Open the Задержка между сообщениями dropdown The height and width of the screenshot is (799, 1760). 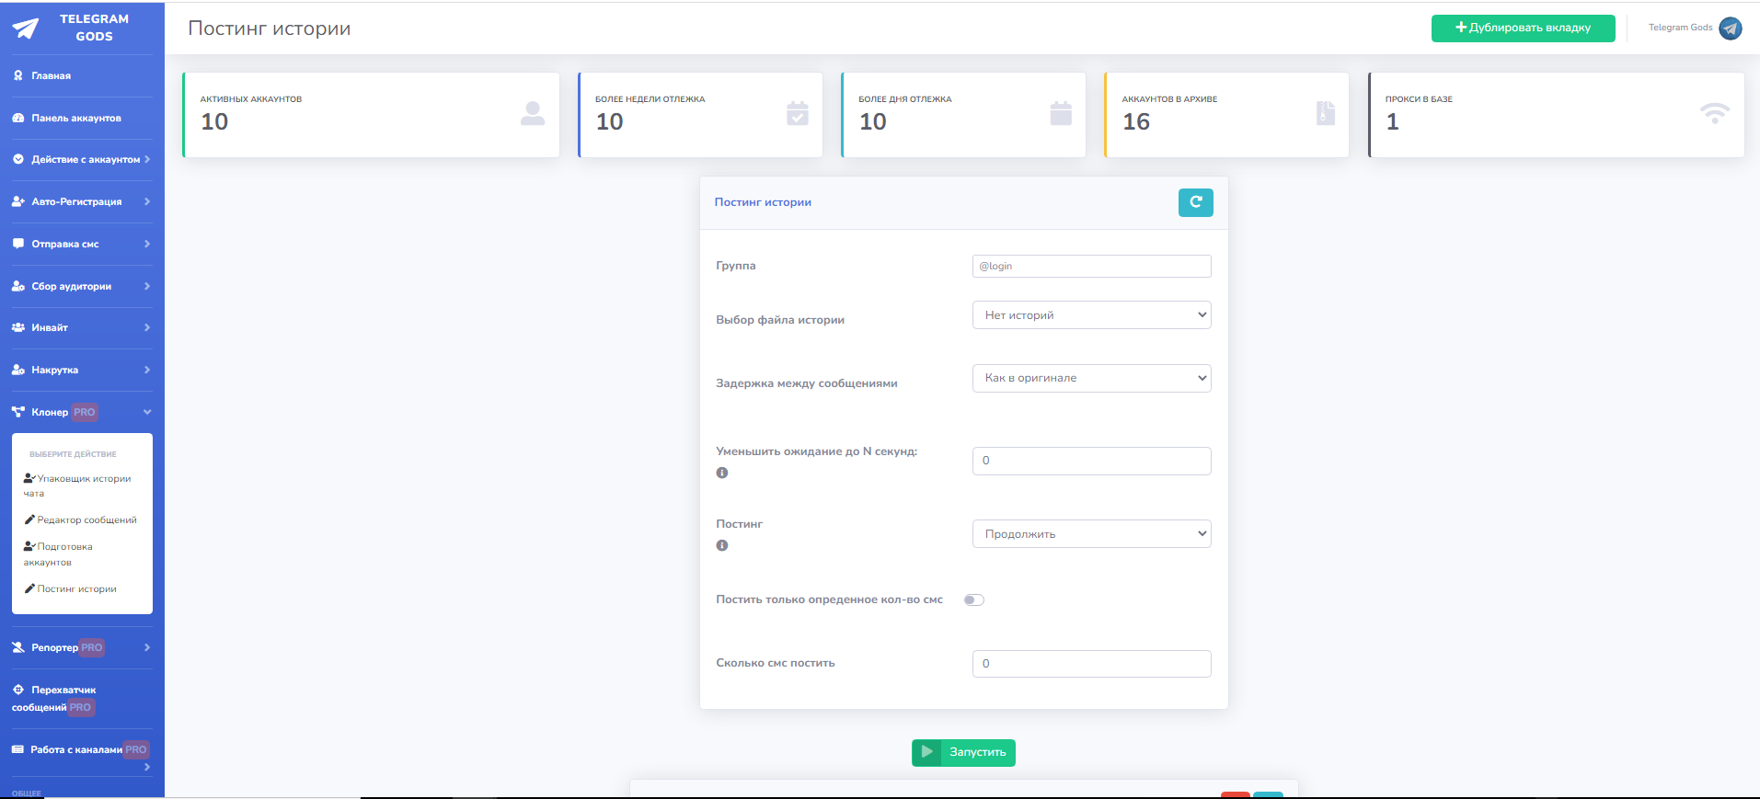[x=1092, y=378]
